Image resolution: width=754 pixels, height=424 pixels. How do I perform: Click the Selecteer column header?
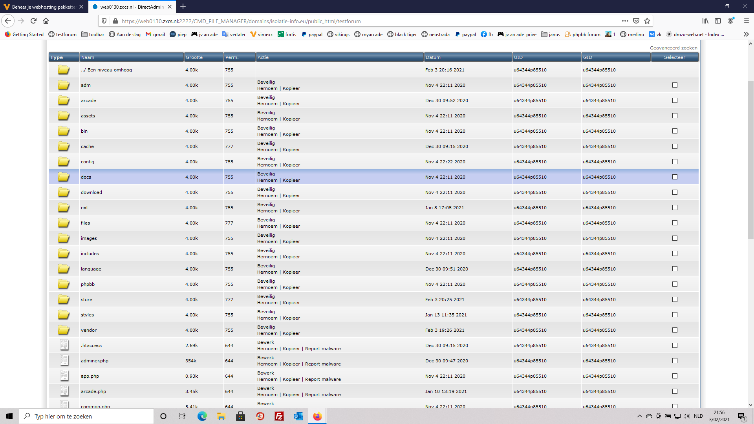[x=674, y=57]
